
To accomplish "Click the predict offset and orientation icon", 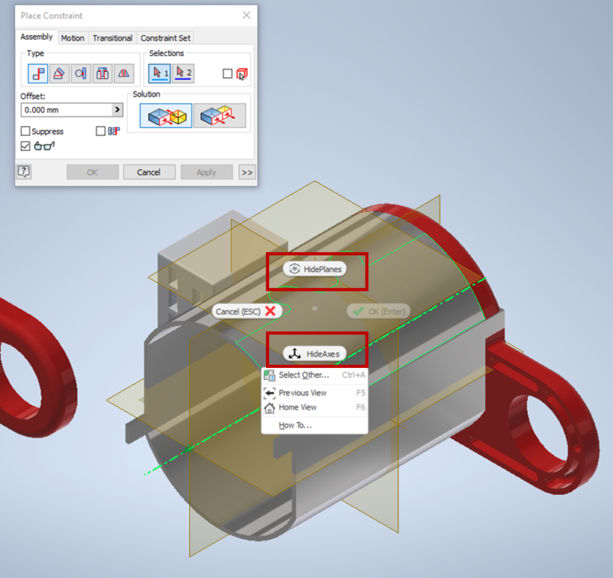I will tap(114, 131).
